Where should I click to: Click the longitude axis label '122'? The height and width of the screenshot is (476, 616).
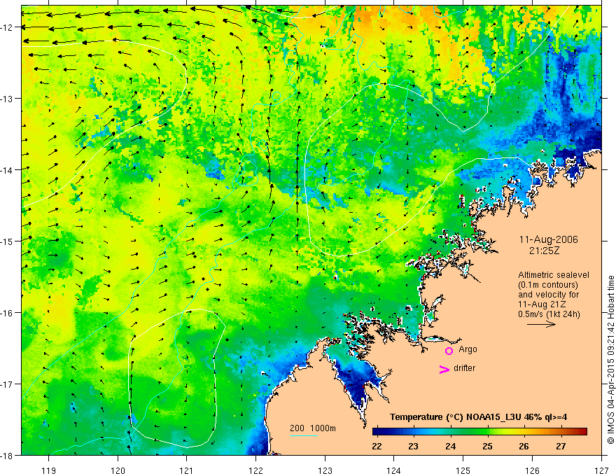tap(255, 470)
